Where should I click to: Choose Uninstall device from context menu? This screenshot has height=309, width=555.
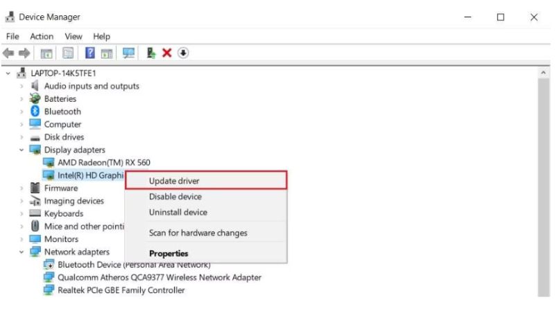[x=206, y=212]
